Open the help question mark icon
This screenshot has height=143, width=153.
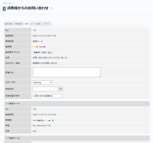tap(52, 8)
